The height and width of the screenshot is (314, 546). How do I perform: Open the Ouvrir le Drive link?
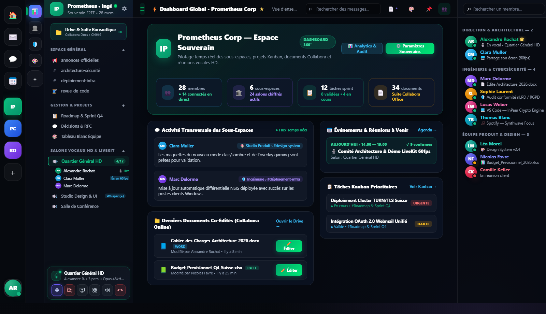point(290,224)
